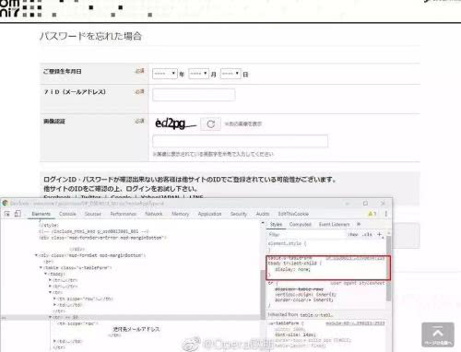Click the captcha text input field

[x=240, y=141]
